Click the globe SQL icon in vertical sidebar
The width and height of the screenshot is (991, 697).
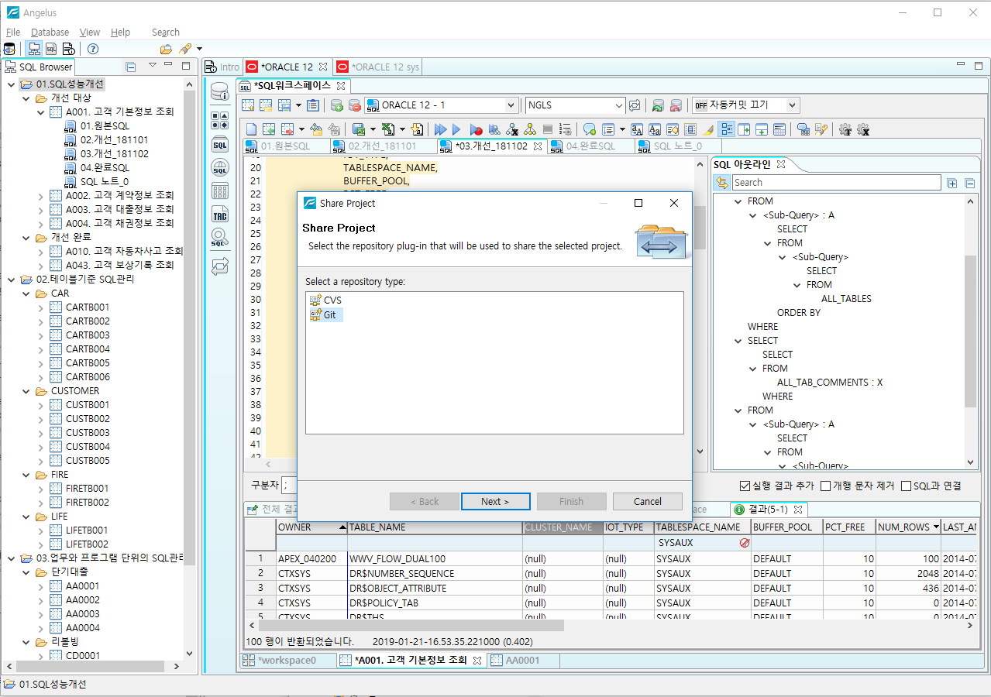click(220, 167)
